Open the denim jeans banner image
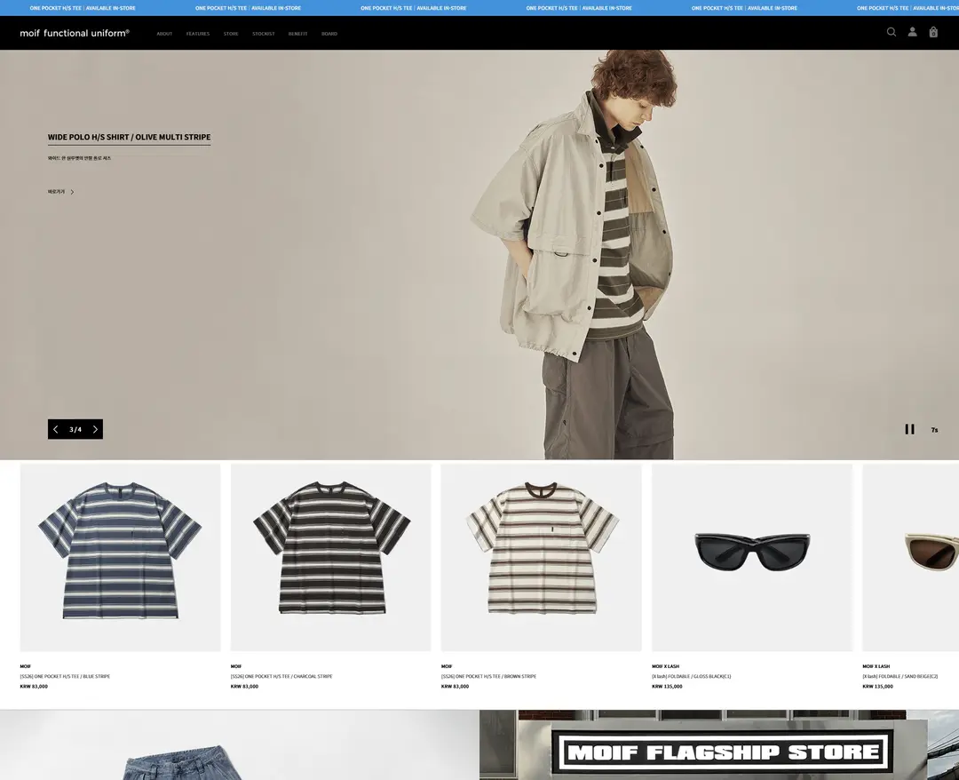The image size is (959, 780). (x=240, y=745)
